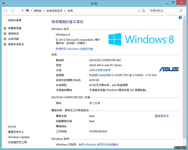Expand arrow after 控制台 breadcrumb
The image size is (188, 150).
click(44, 11)
